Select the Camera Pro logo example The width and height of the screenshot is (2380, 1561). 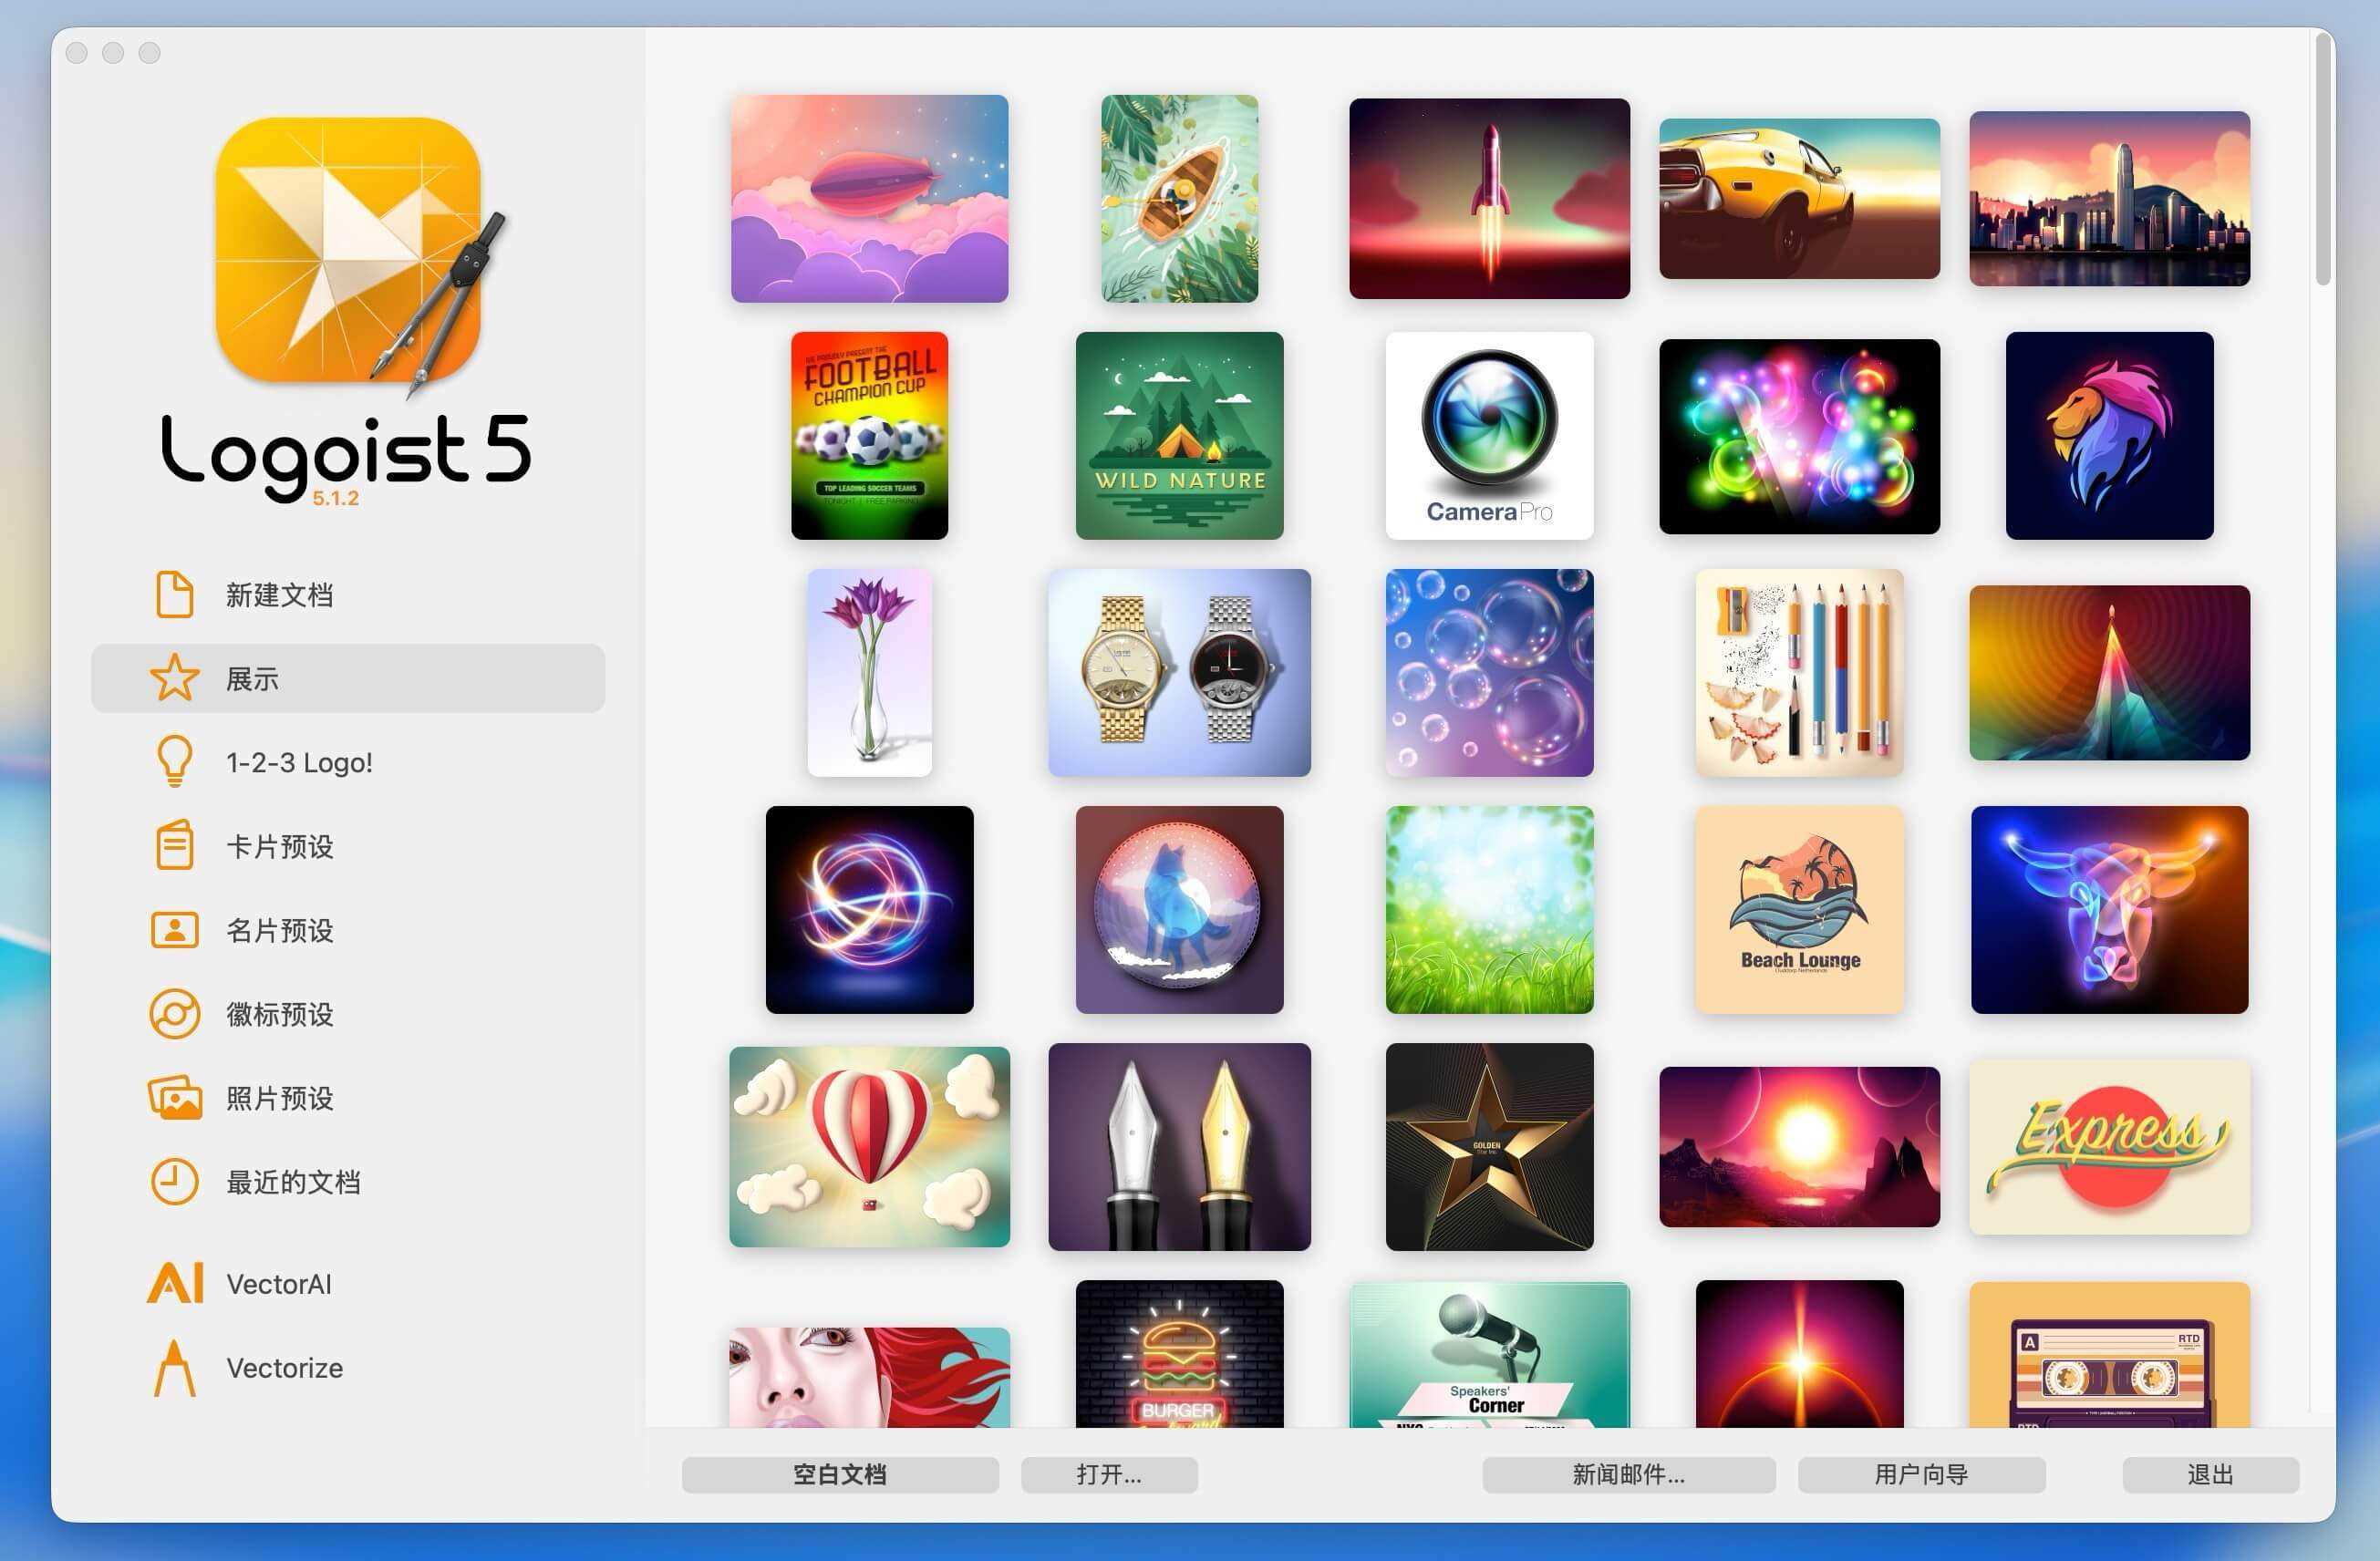tap(1489, 436)
